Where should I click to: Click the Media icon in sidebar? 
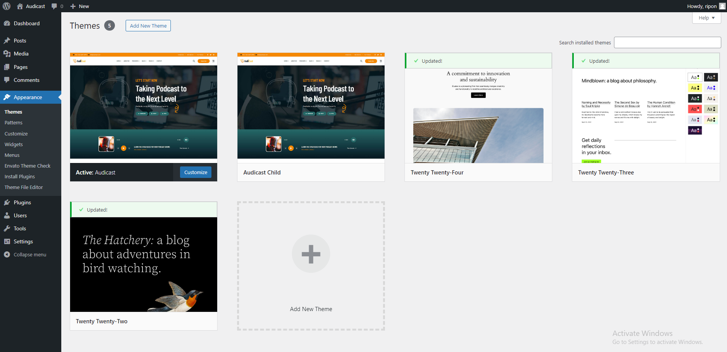coord(7,54)
